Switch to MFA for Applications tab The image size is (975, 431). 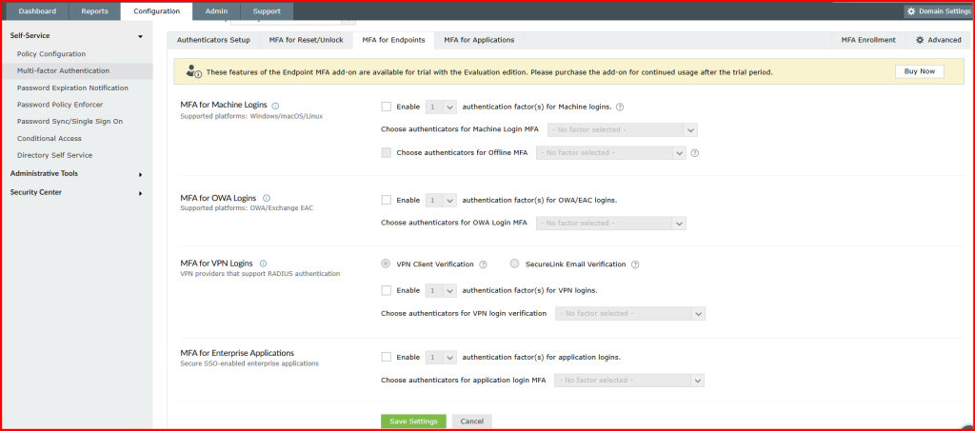coord(479,40)
